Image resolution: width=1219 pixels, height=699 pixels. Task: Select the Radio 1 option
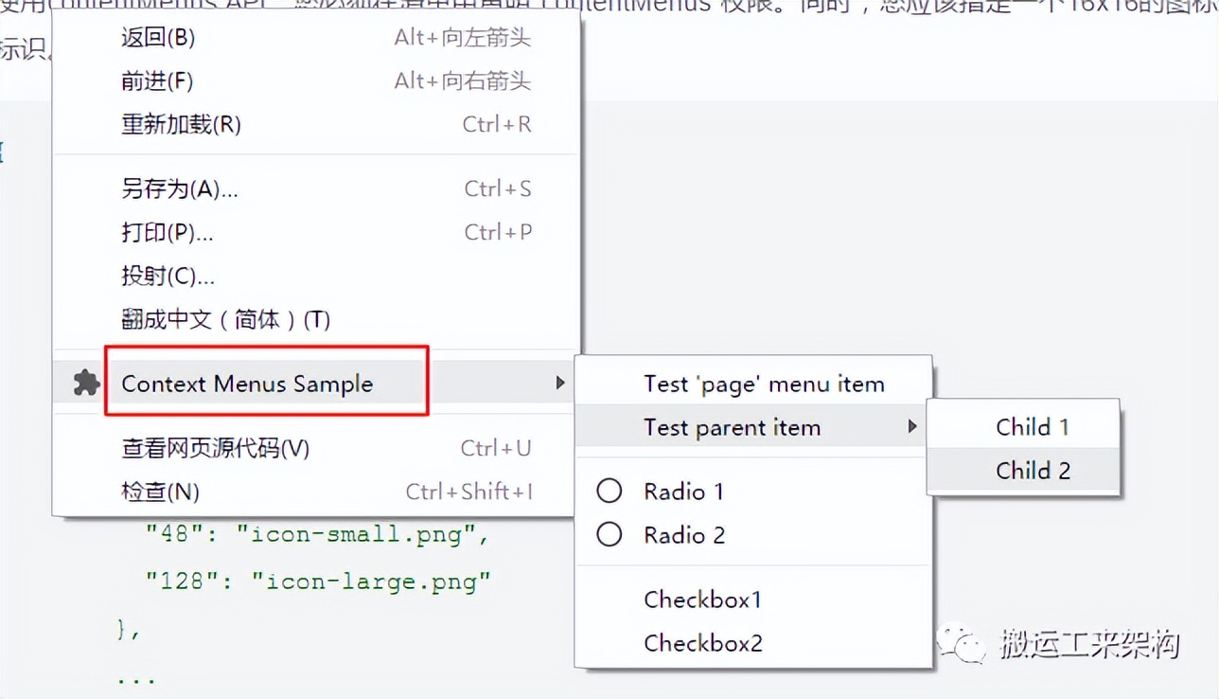click(753, 491)
